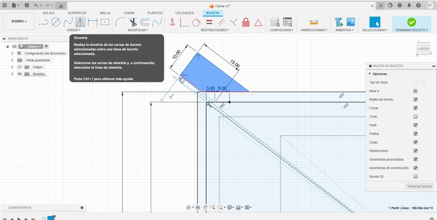Uncheck Geometrías proyectadas
Image resolution: width=437 pixels, height=220 pixels.
[x=415, y=159]
